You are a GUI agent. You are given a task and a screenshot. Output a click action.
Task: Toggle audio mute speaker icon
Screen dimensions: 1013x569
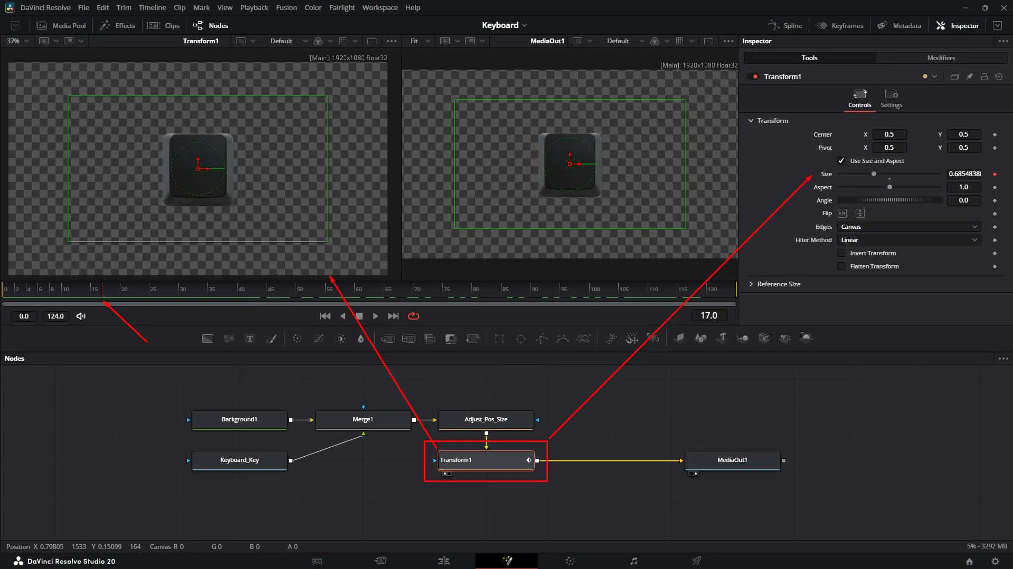tap(81, 316)
